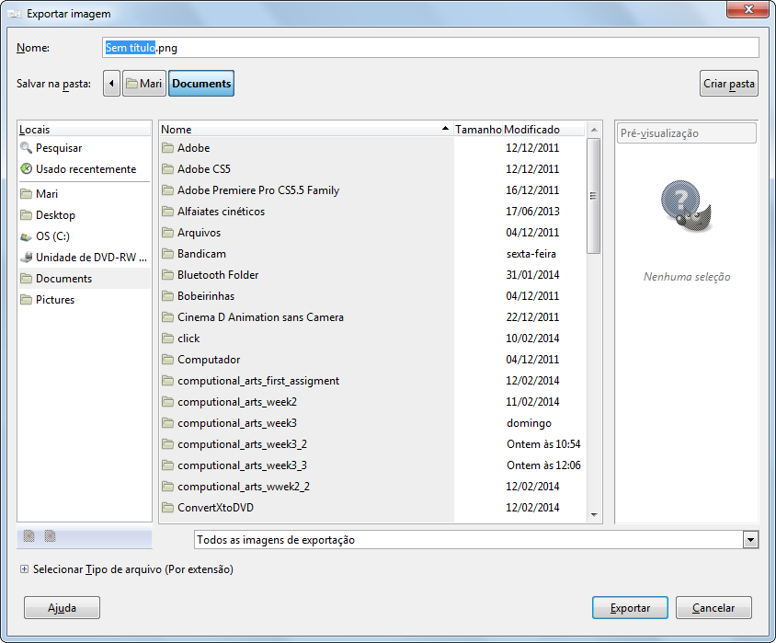Screen dimensions: 776x643
Task: Toggle the Documents path bar button
Action: point(201,84)
